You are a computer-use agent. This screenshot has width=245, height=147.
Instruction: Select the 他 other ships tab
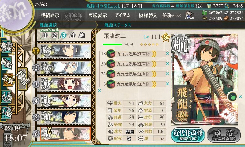[x=82, y=36]
